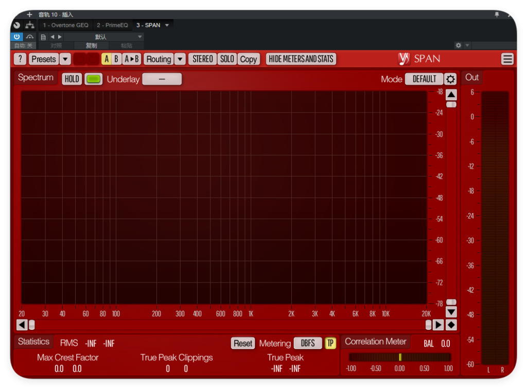Image resolution: width=527 pixels, height=389 pixels.
Task: Click the upper handle of the vertical range slider
Action: click(451, 105)
